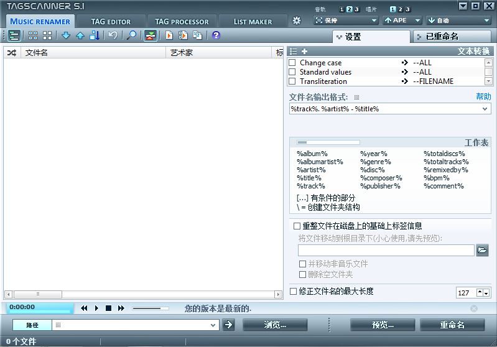This screenshot has width=497, height=347.
Task: Click the undo arrow icon in toolbar
Action: pos(113,35)
